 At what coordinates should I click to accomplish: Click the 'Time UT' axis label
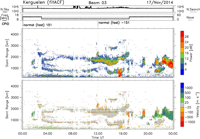pos(98,137)
